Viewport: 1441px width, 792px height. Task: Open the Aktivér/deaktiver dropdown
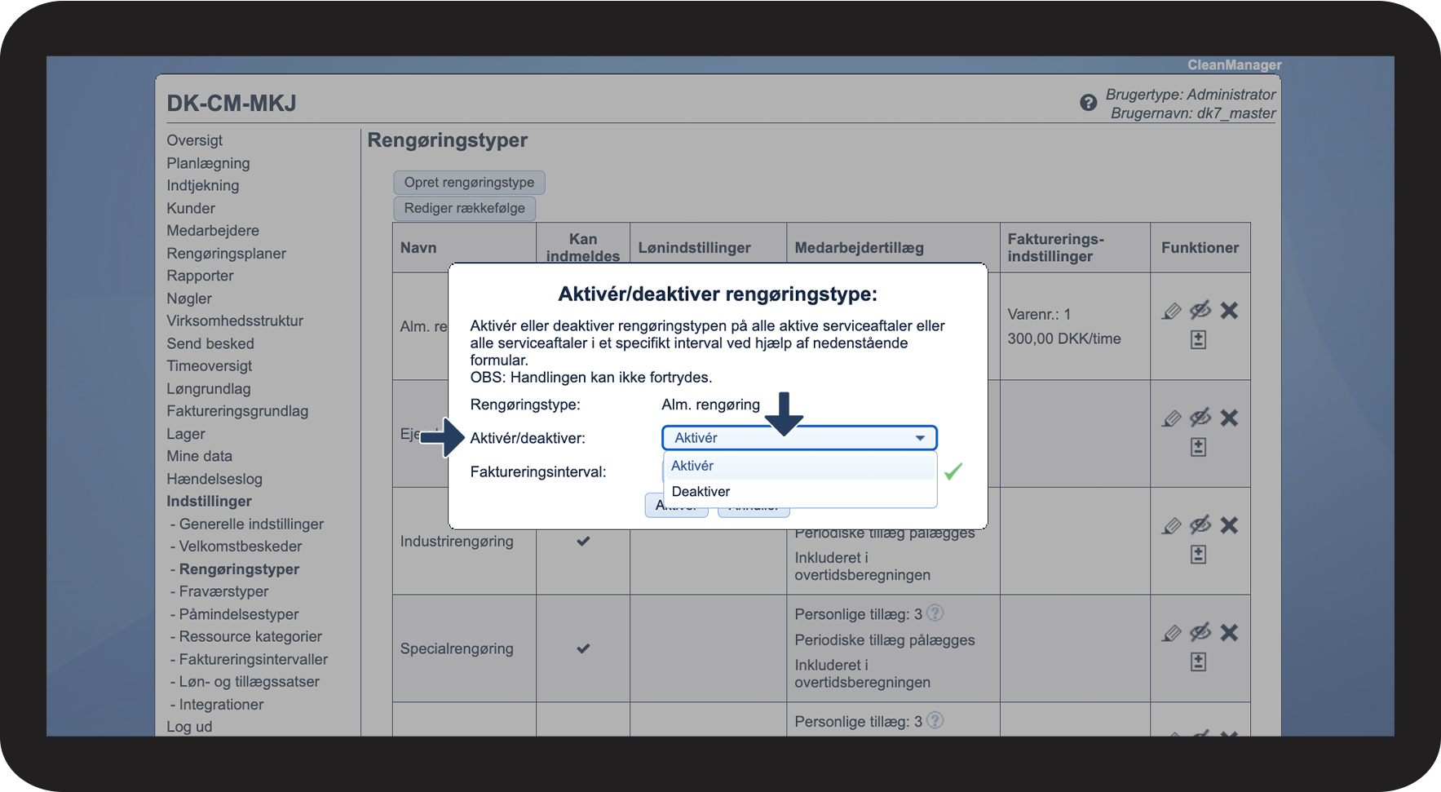point(799,438)
